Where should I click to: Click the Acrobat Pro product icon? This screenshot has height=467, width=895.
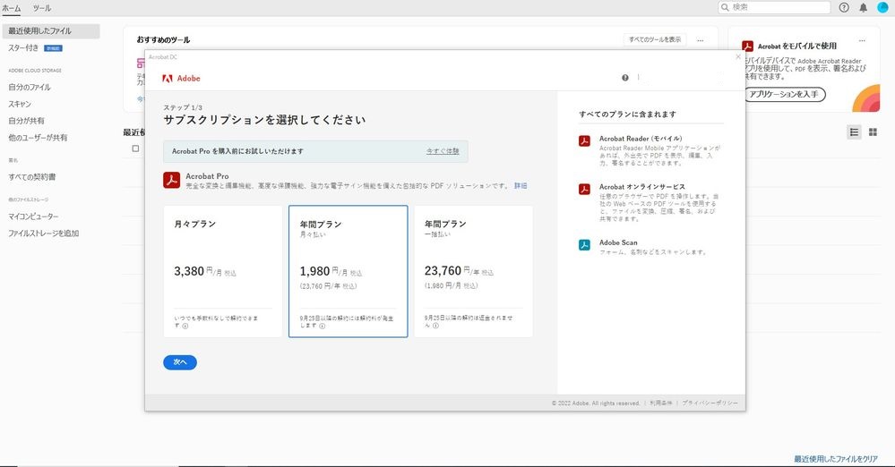[x=172, y=180]
